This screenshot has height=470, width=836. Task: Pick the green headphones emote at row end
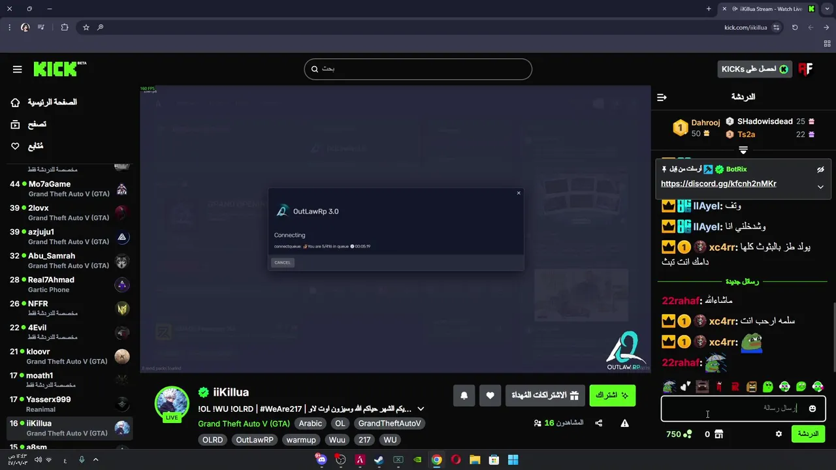tap(818, 387)
